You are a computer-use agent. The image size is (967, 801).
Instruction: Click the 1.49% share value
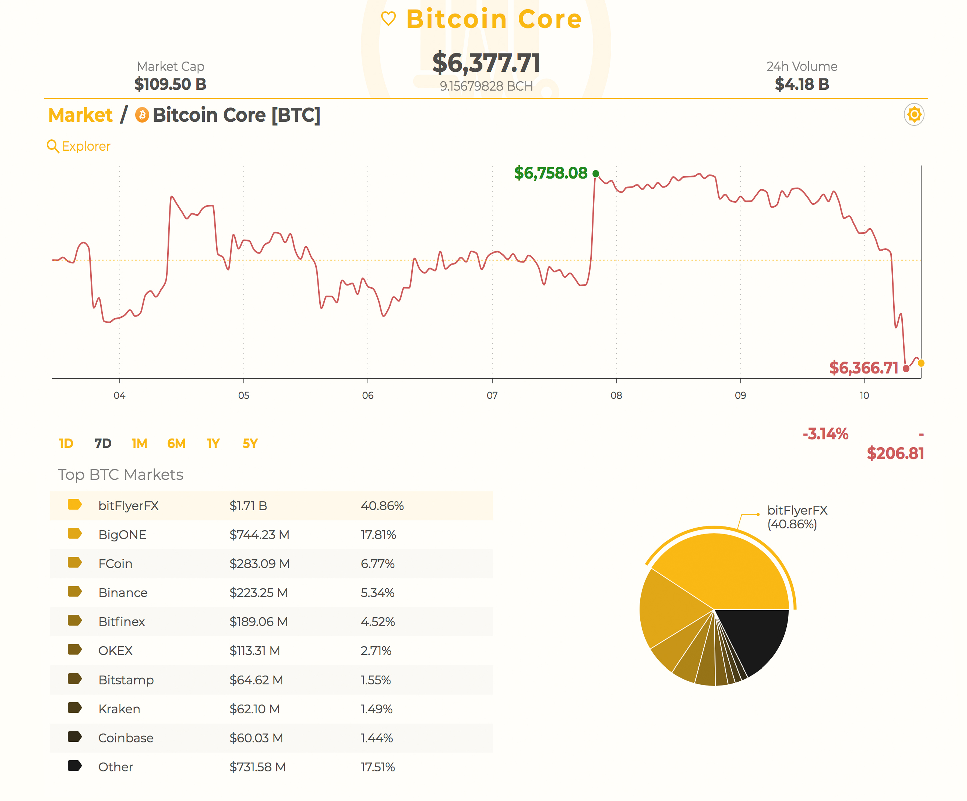point(377,709)
